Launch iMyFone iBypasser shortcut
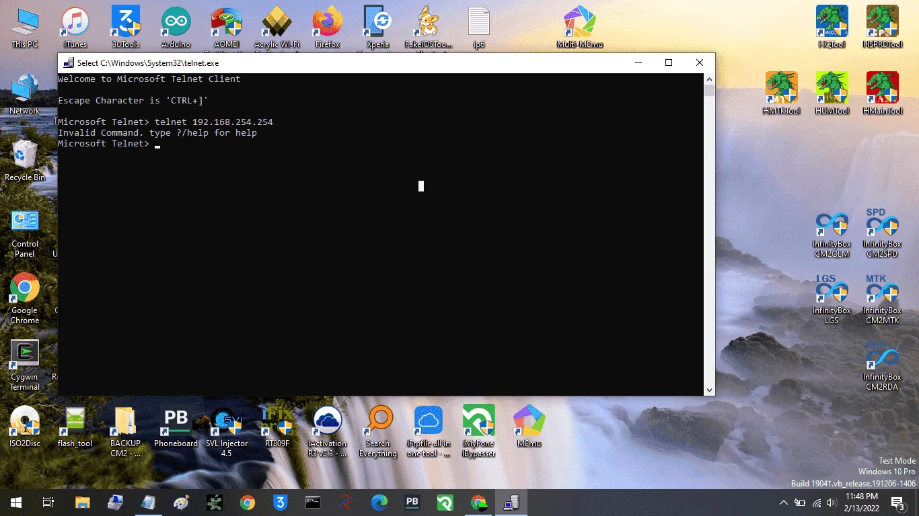The height and width of the screenshot is (516, 919). click(x=479, y=431)
